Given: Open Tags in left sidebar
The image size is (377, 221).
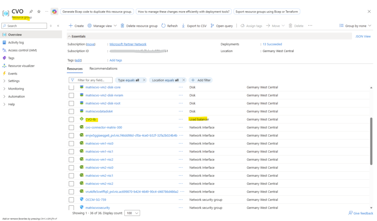Looking at the screenshot, I should 11,58.
